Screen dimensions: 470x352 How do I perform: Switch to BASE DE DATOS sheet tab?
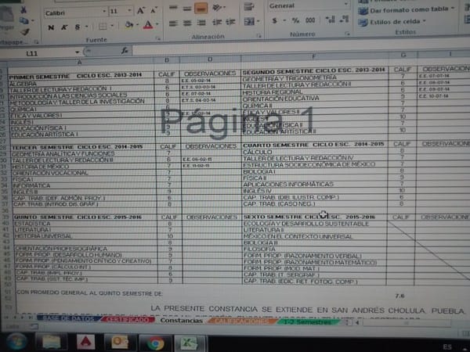click(69, 319)
